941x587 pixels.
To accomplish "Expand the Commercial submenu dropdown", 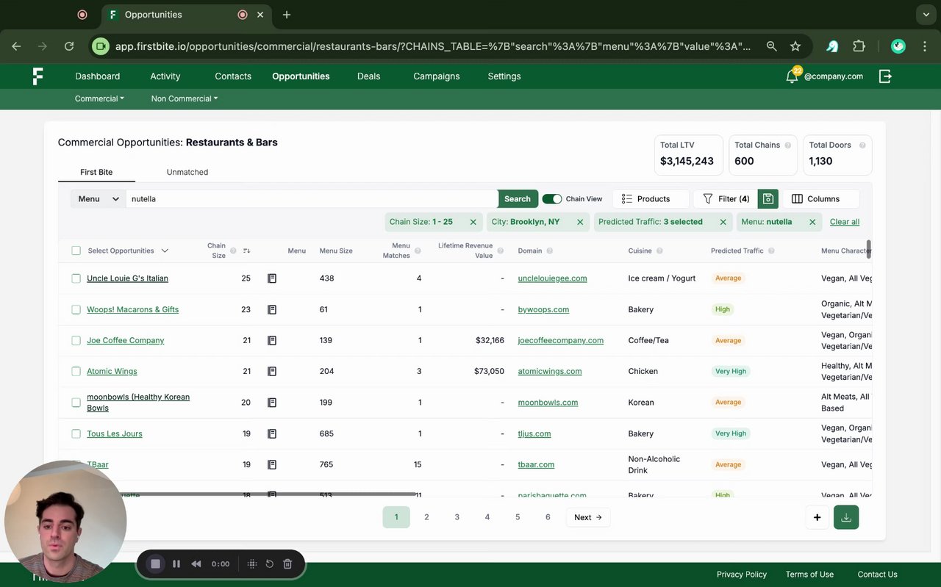I will [99, 98].
